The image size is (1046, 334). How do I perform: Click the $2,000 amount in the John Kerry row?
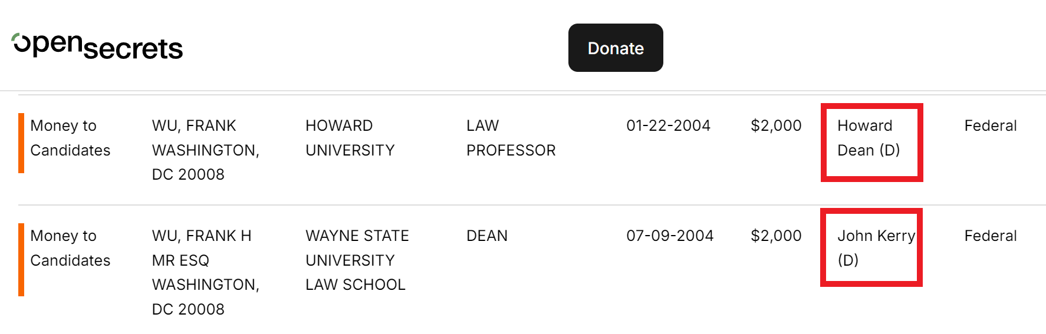776,236
